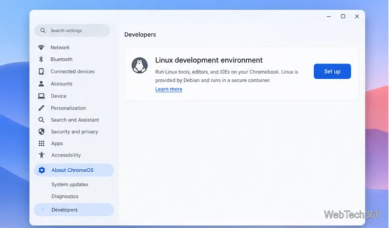The width and height of the screenshot is (389, 228).
Task: Click the Wi-Fi icon beside Network
Action: point(41,48)
